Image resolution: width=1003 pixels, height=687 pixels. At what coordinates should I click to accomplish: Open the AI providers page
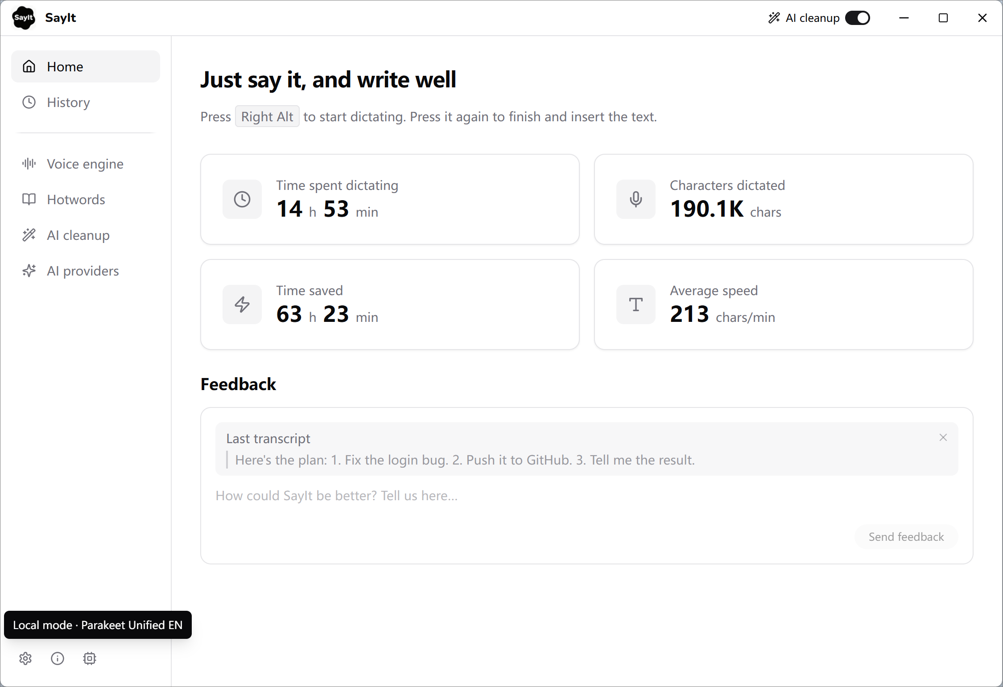coord(86,271)
